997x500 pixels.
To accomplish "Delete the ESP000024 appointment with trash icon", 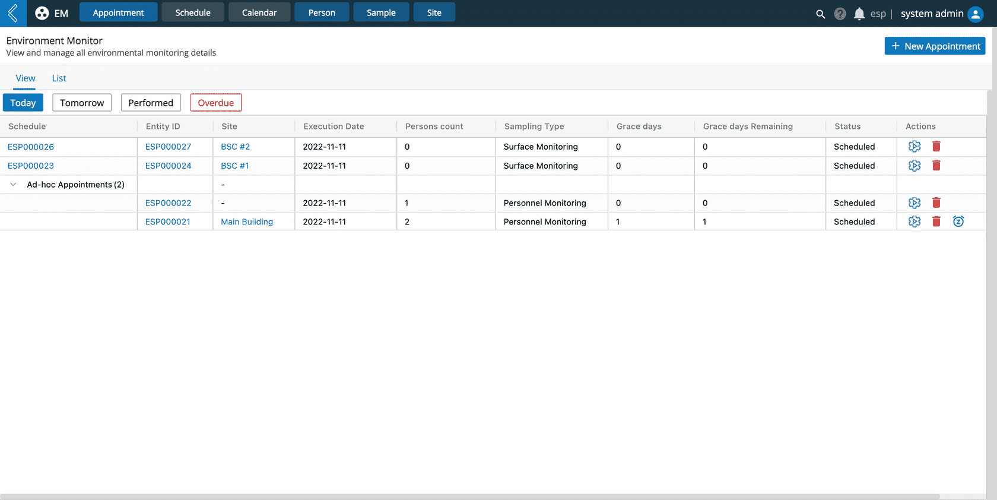I will pos(936,165).
